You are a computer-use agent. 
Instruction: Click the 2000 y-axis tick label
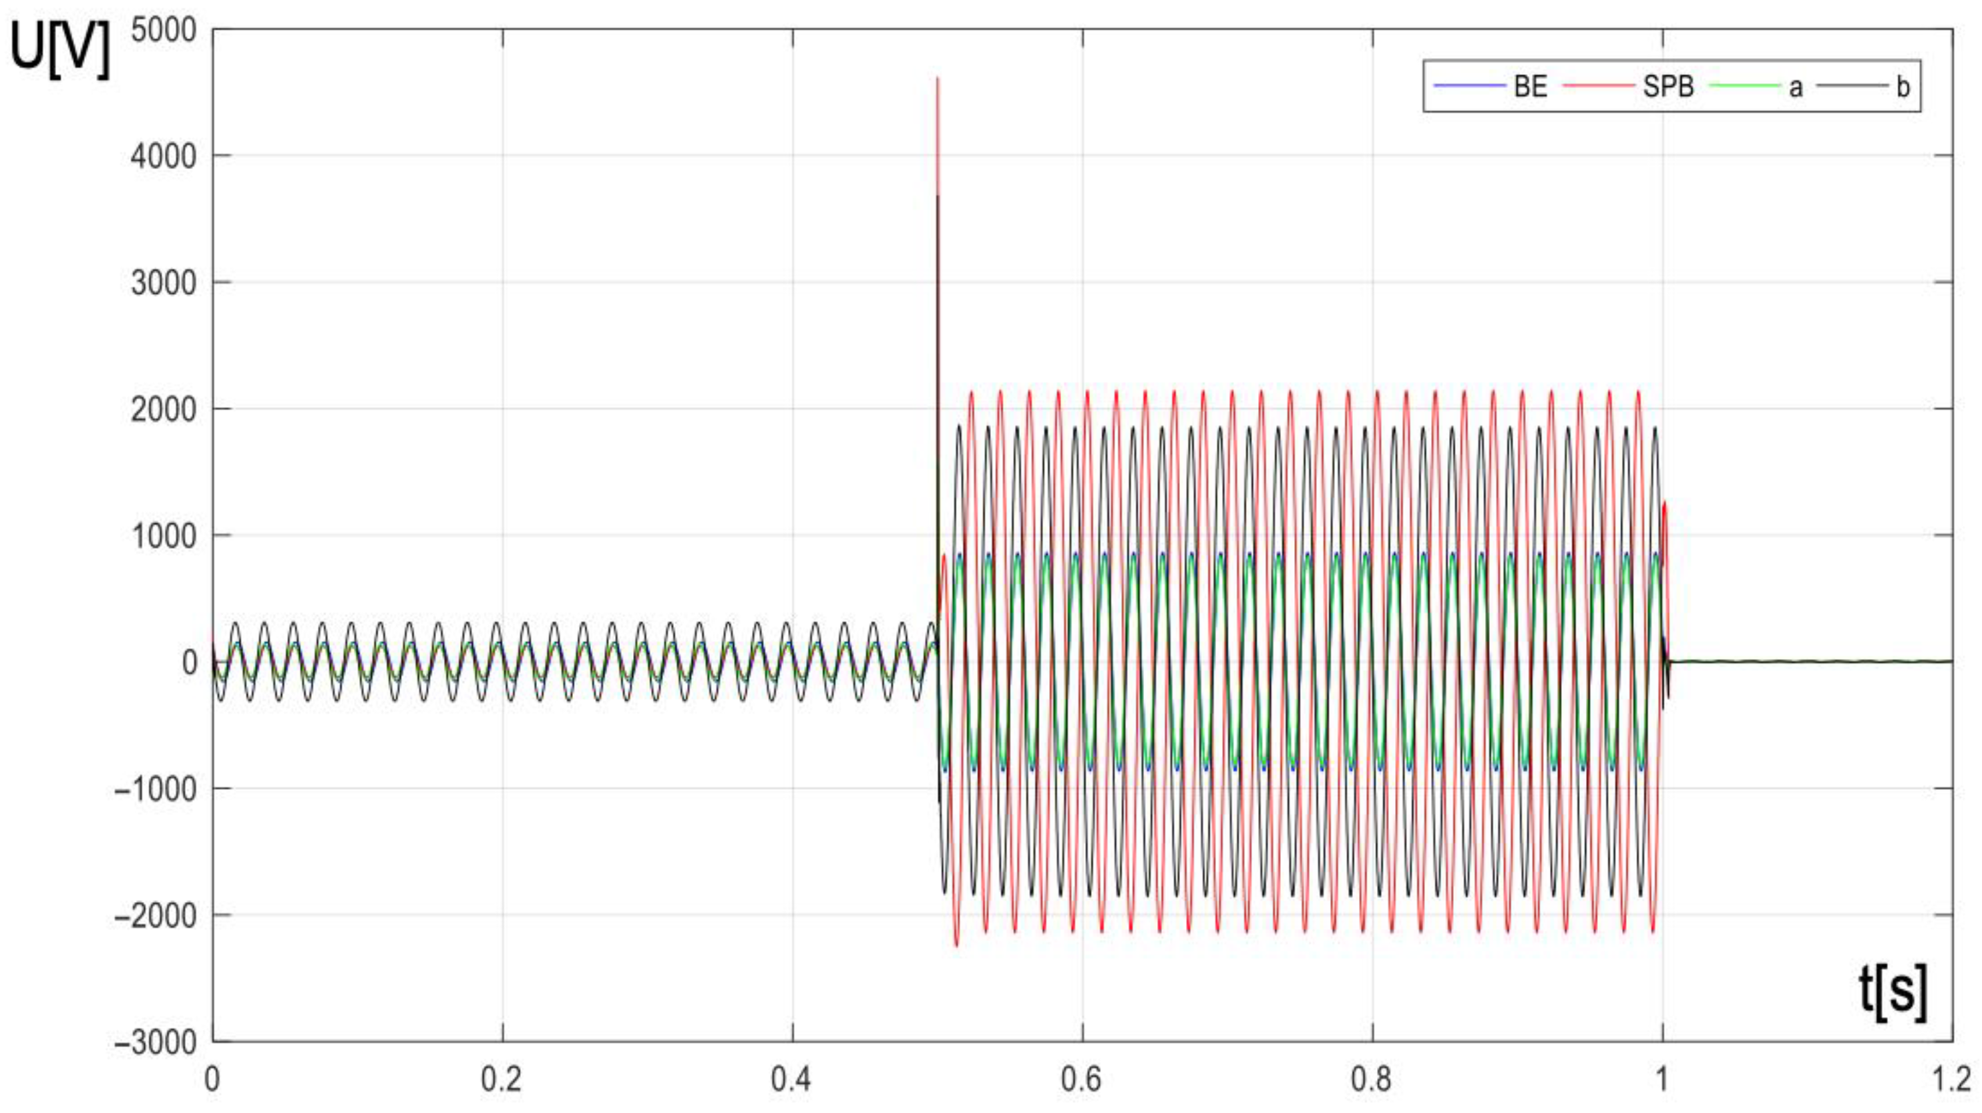pos(163,410)
